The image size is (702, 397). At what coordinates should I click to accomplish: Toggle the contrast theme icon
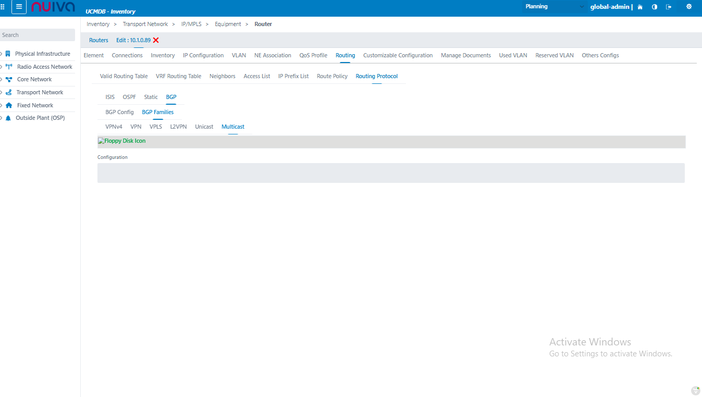pyautogui.click(x=655, y=7)
